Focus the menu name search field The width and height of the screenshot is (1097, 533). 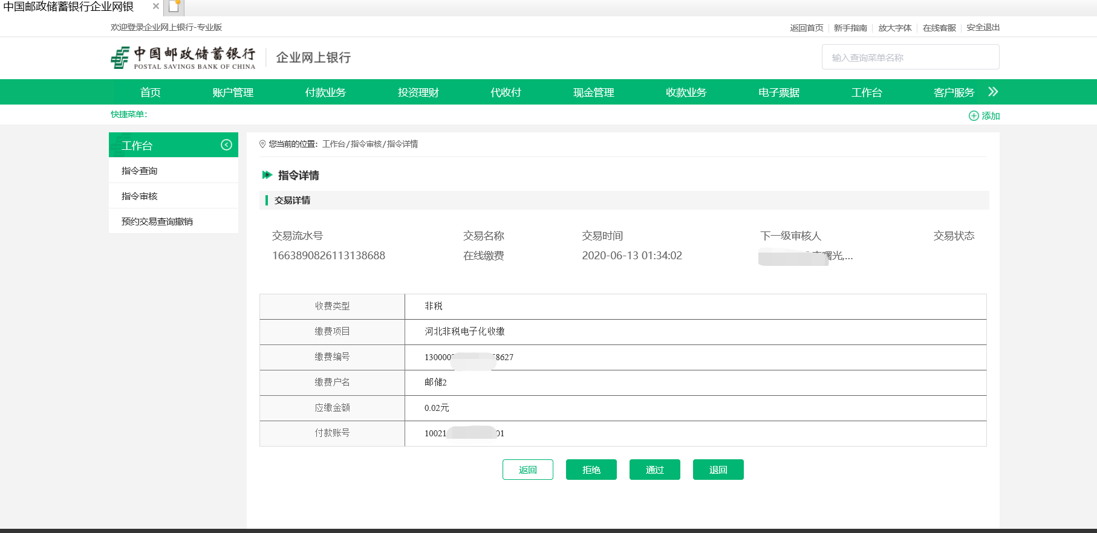(910, 57)
